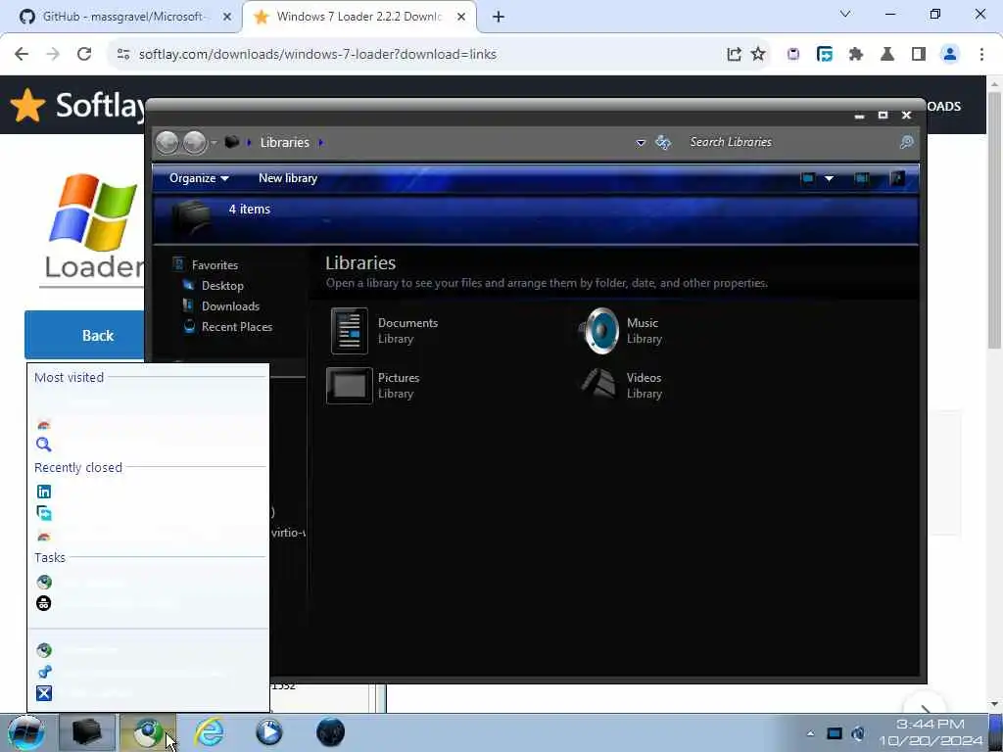This screenshot has width=1003, height=752.
Task: Click the Libraries breadcrumb
Action: click(285, 142)
